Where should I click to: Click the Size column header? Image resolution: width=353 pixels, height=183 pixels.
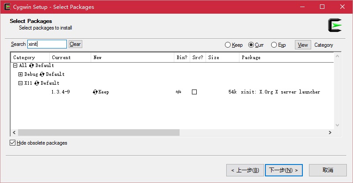[x=223, y=57]
